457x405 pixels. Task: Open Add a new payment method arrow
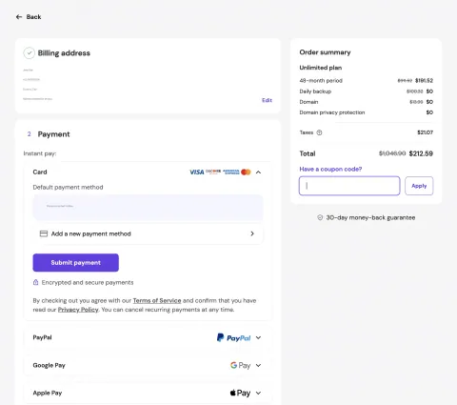252,233
